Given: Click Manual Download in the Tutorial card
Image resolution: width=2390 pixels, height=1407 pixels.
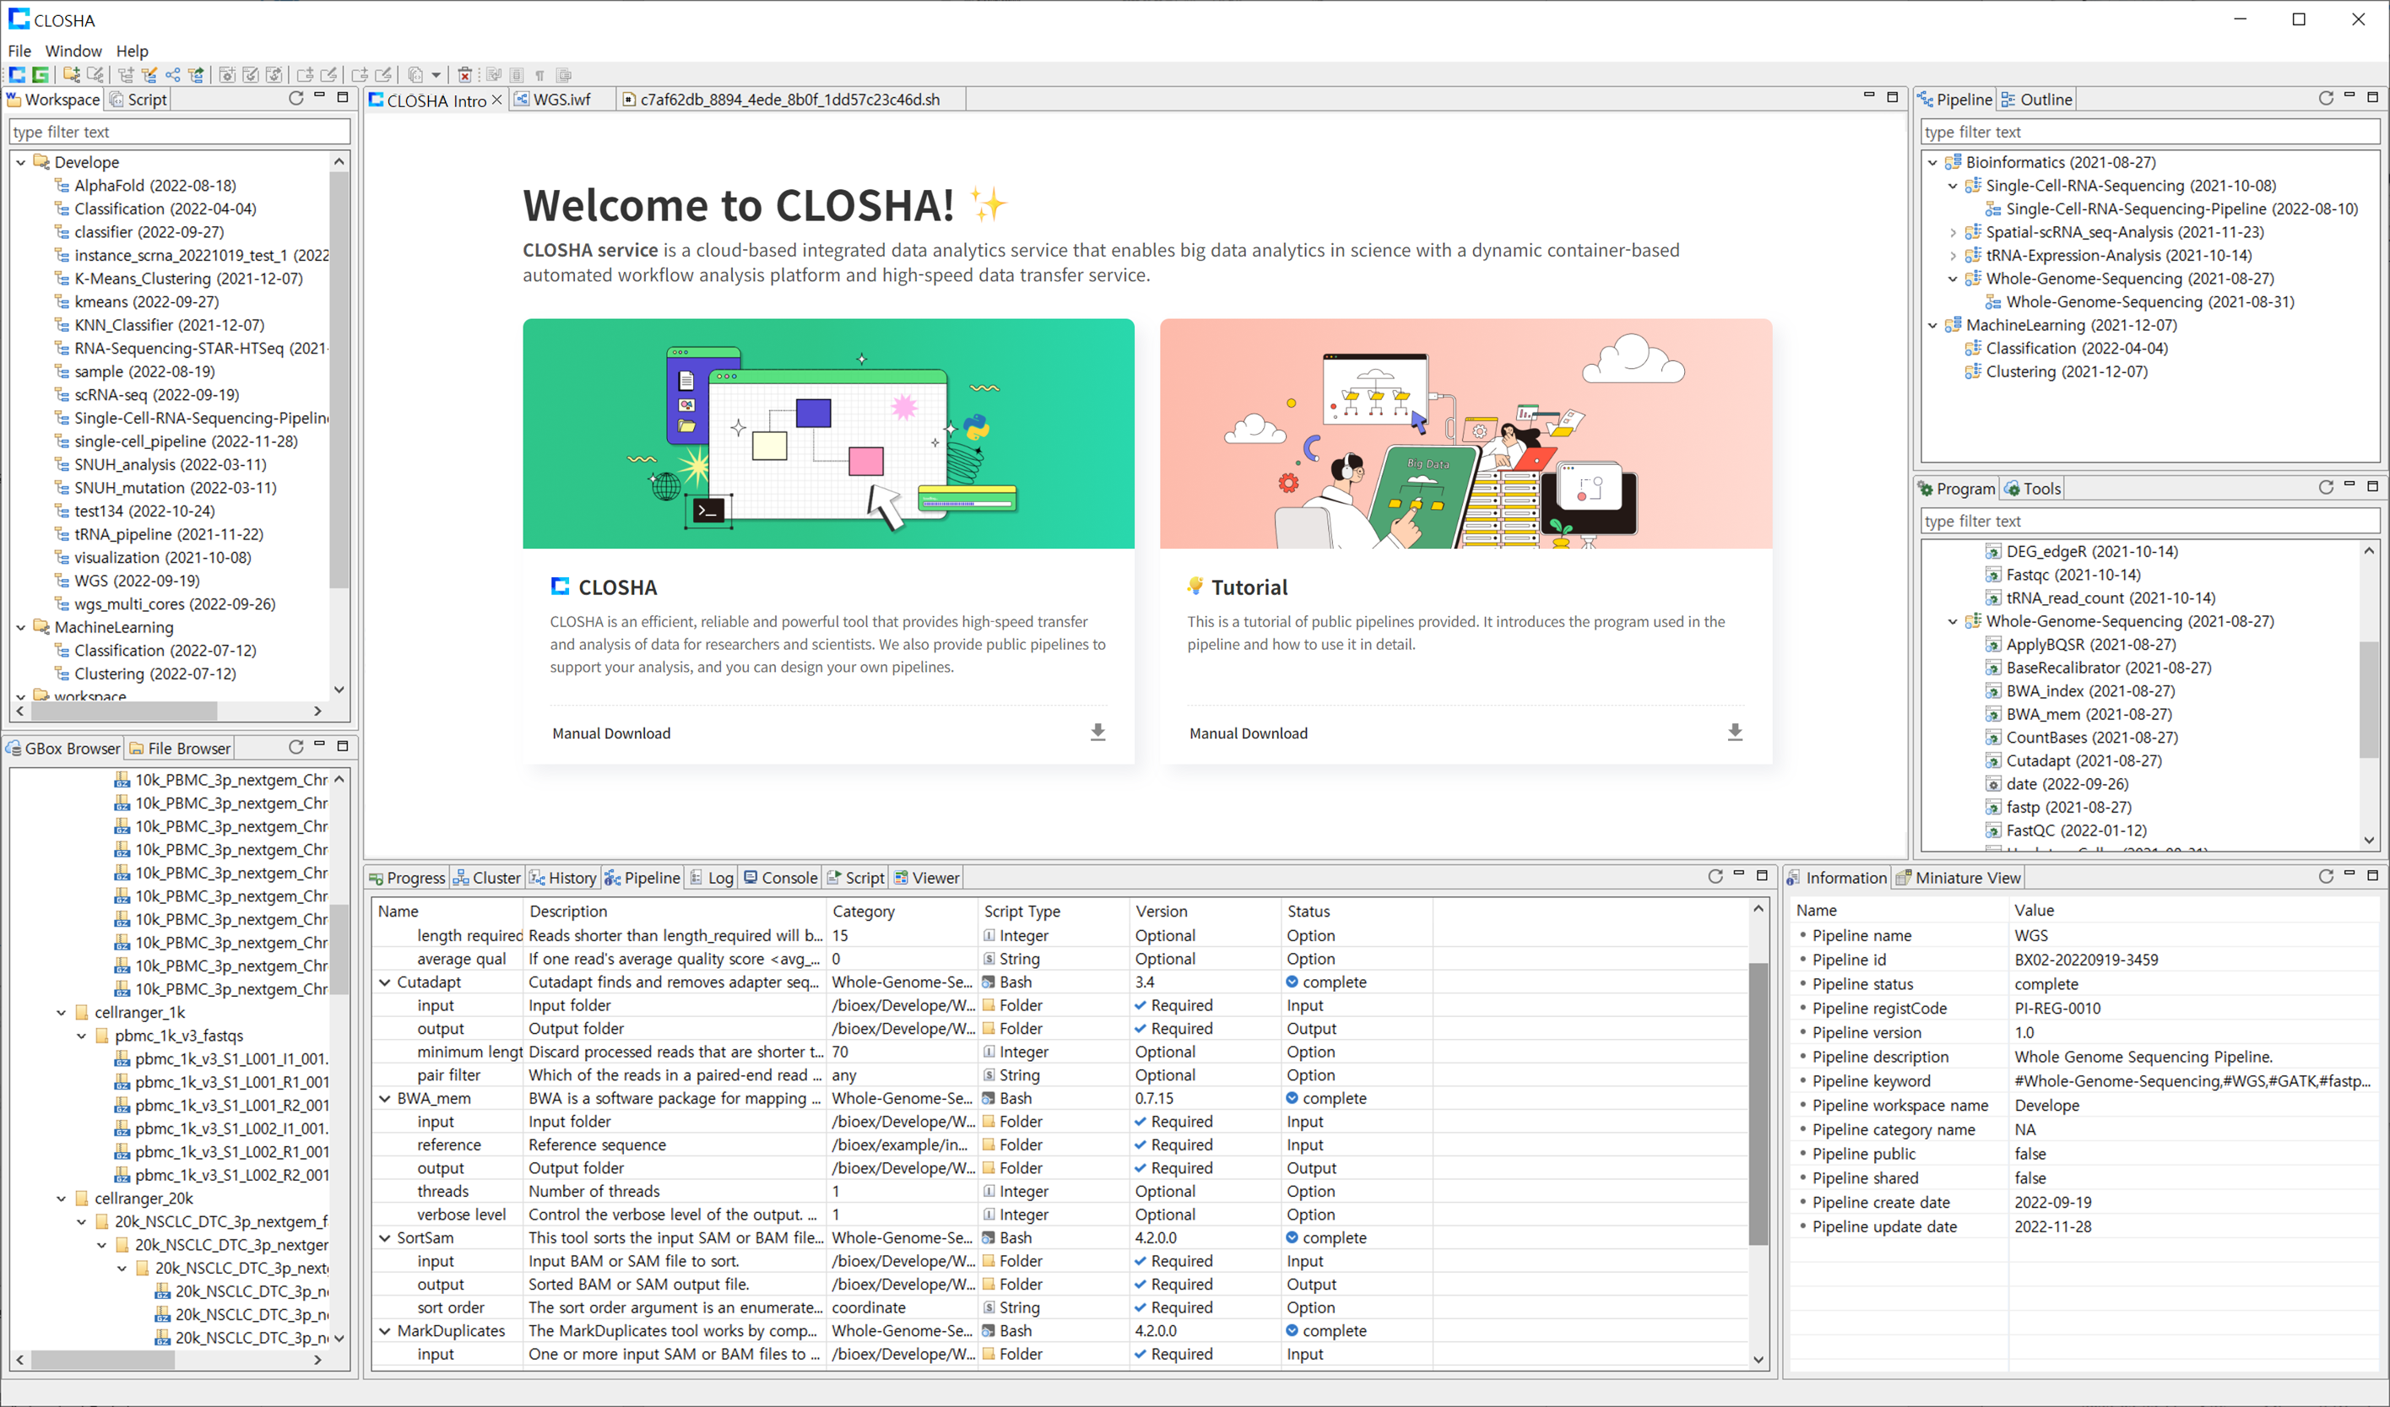Looking at the screenshot, I should [1248, 733].
